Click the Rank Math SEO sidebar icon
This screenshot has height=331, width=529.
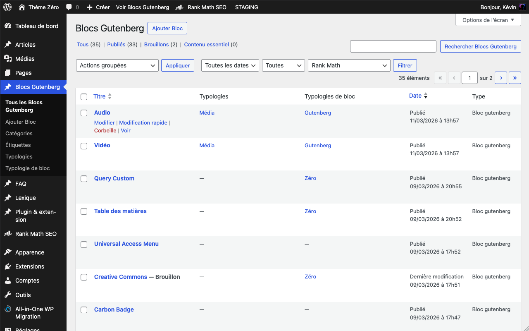coord(8,233)
